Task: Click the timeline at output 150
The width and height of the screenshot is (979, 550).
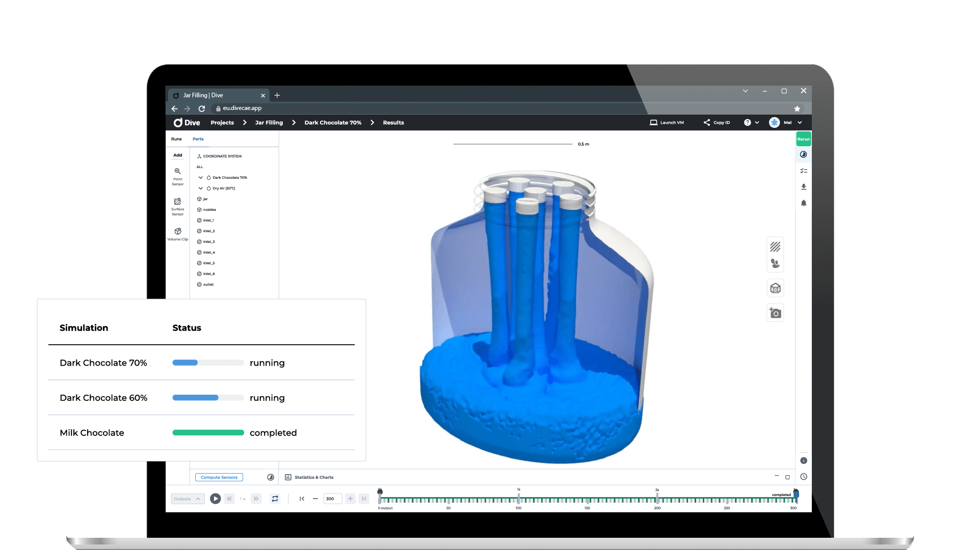Action: tap(588, 500)
